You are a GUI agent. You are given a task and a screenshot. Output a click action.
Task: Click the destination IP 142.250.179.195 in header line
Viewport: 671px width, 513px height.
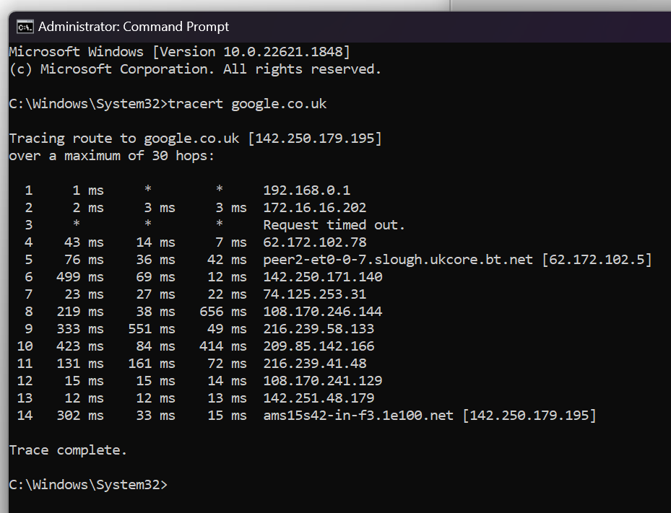[x=314, y=138]
